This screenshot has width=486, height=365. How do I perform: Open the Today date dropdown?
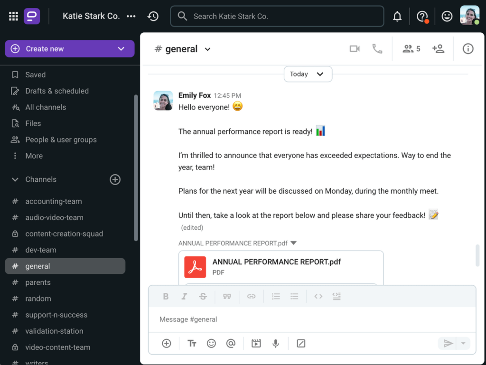(x=308, y=74)
